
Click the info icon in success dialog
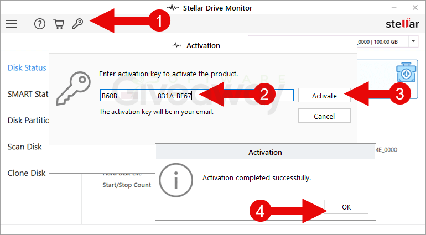tap(176, 180)
